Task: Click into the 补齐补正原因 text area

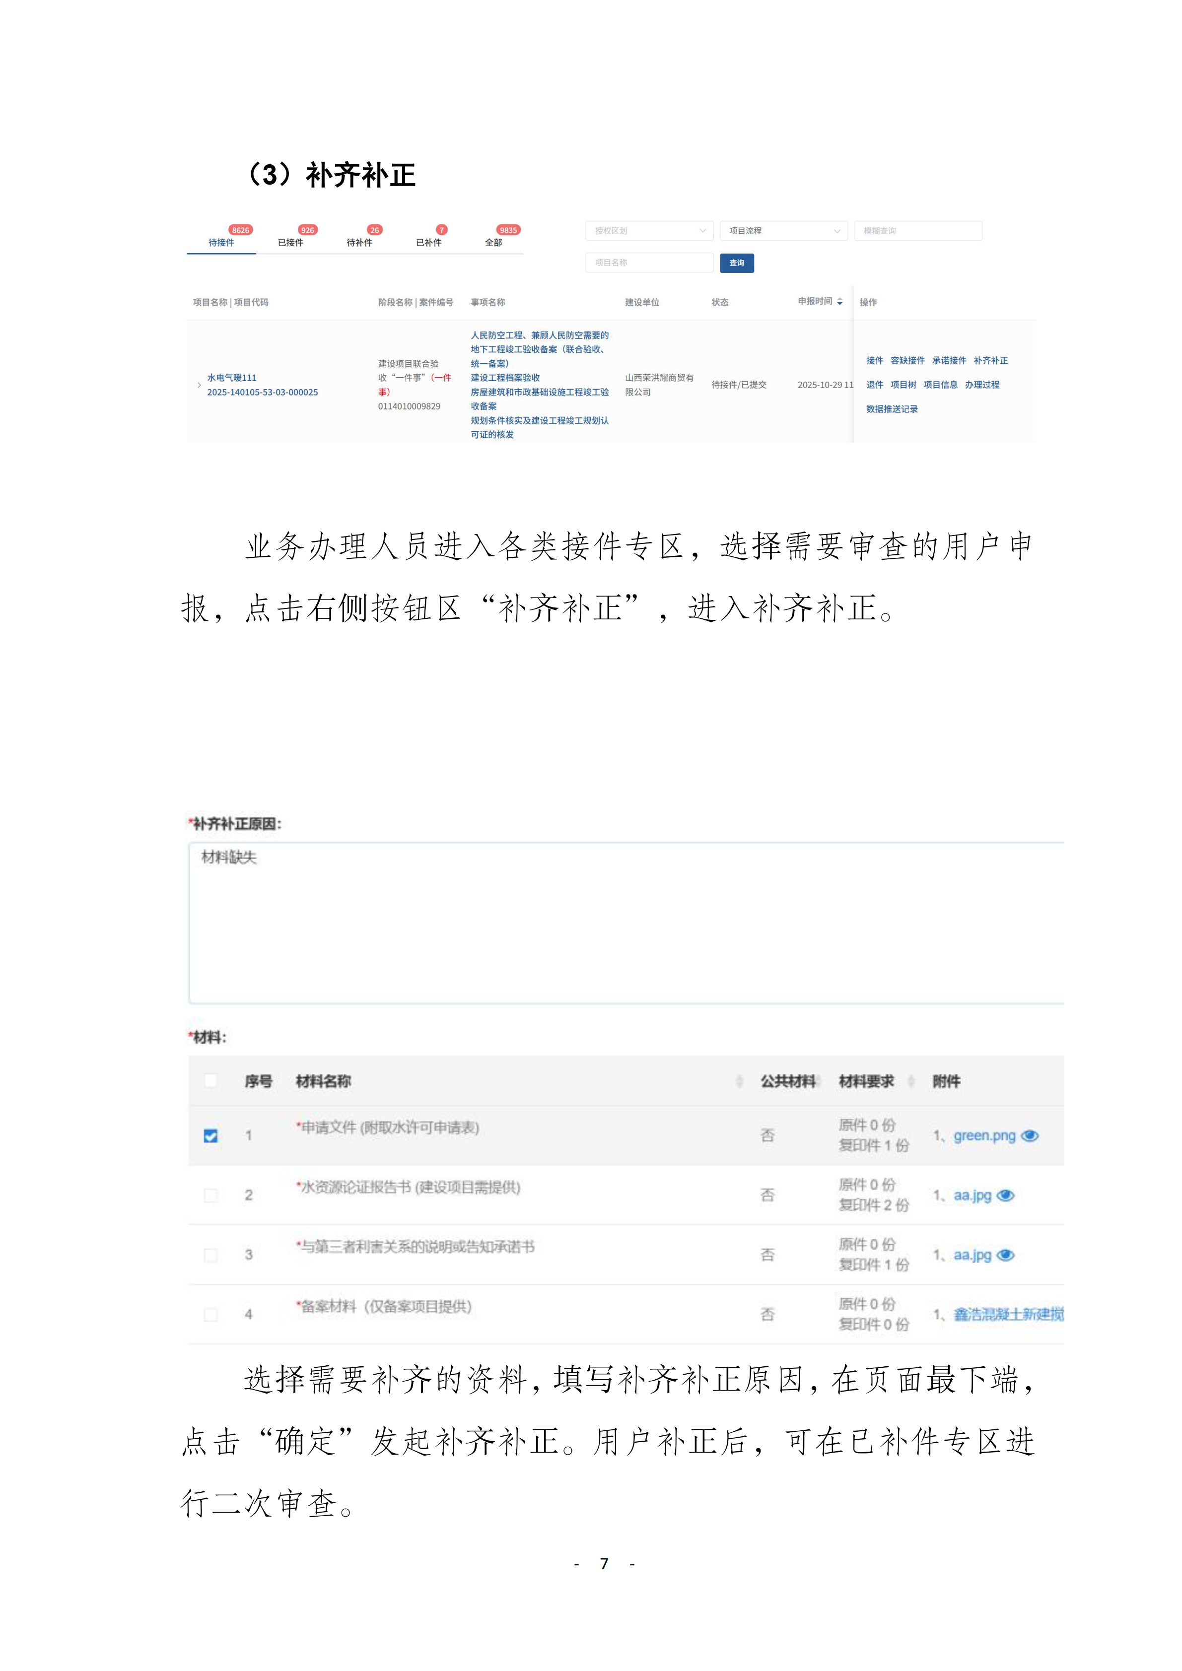Action: pyautogui.click(x=626, y=923)
